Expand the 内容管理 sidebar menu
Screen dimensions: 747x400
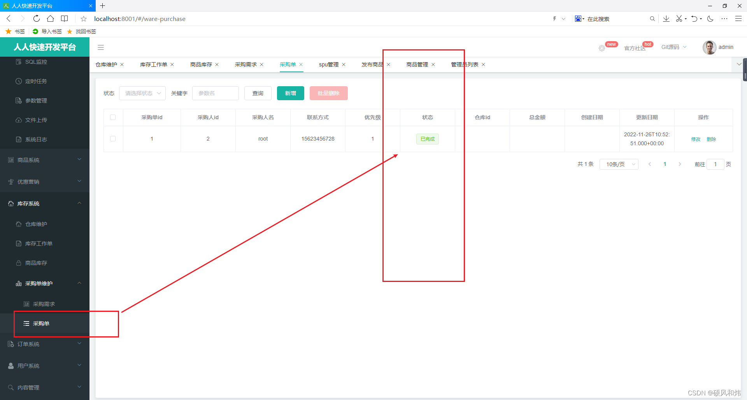(45, 388)
